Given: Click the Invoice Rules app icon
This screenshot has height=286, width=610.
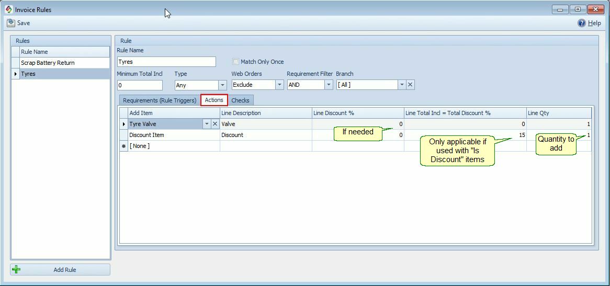Looking at the screenshot, I should (9, 9).
